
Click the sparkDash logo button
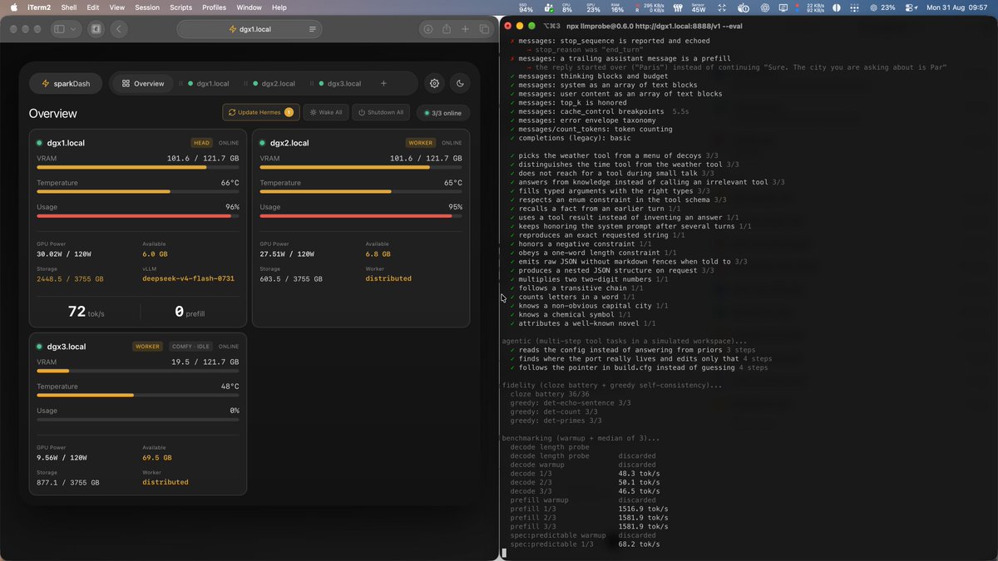click(x=66, y=83)
